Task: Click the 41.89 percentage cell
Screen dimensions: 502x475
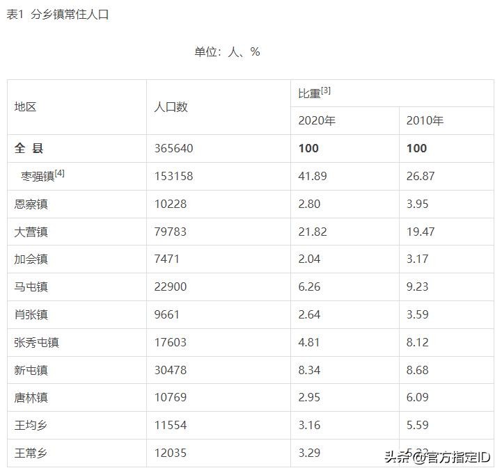Action: click(x=312, y=176)
